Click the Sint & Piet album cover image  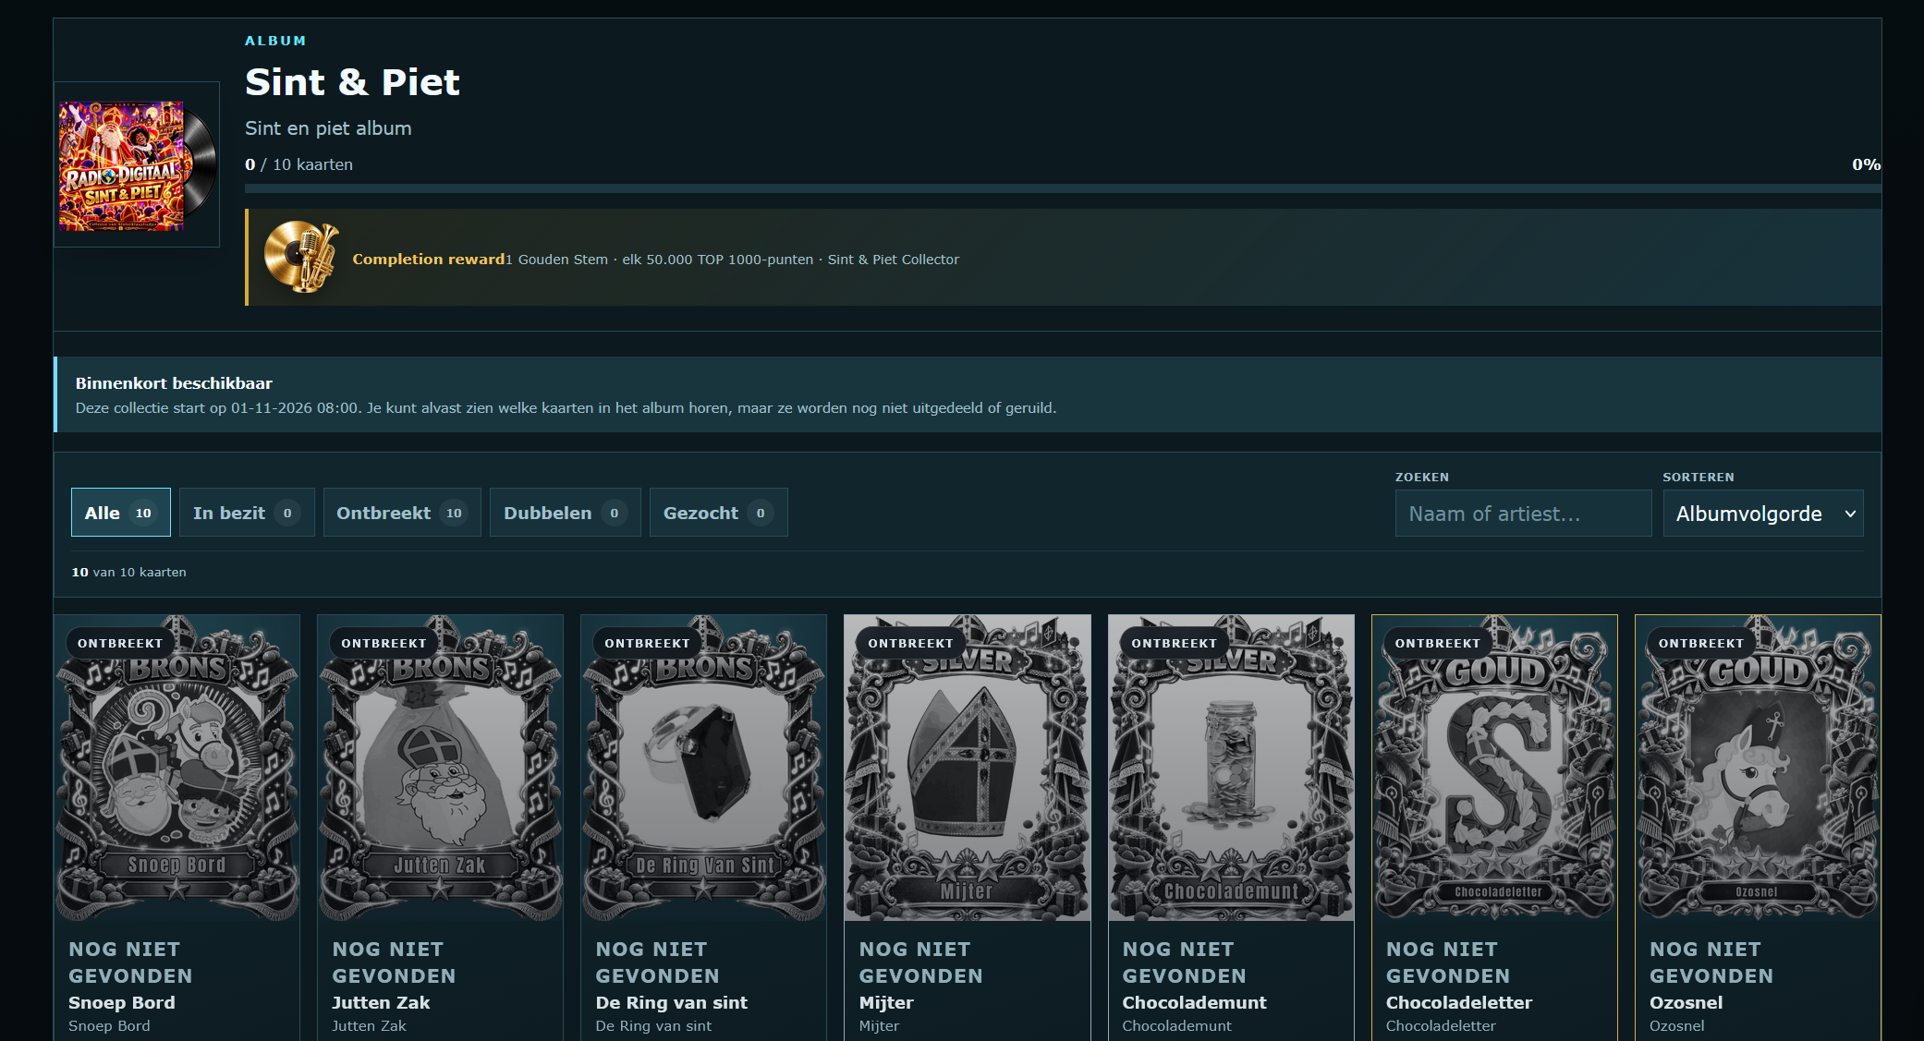[137, 165]
